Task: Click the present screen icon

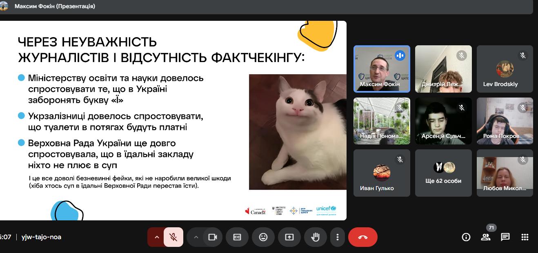Action: point(289,237)
